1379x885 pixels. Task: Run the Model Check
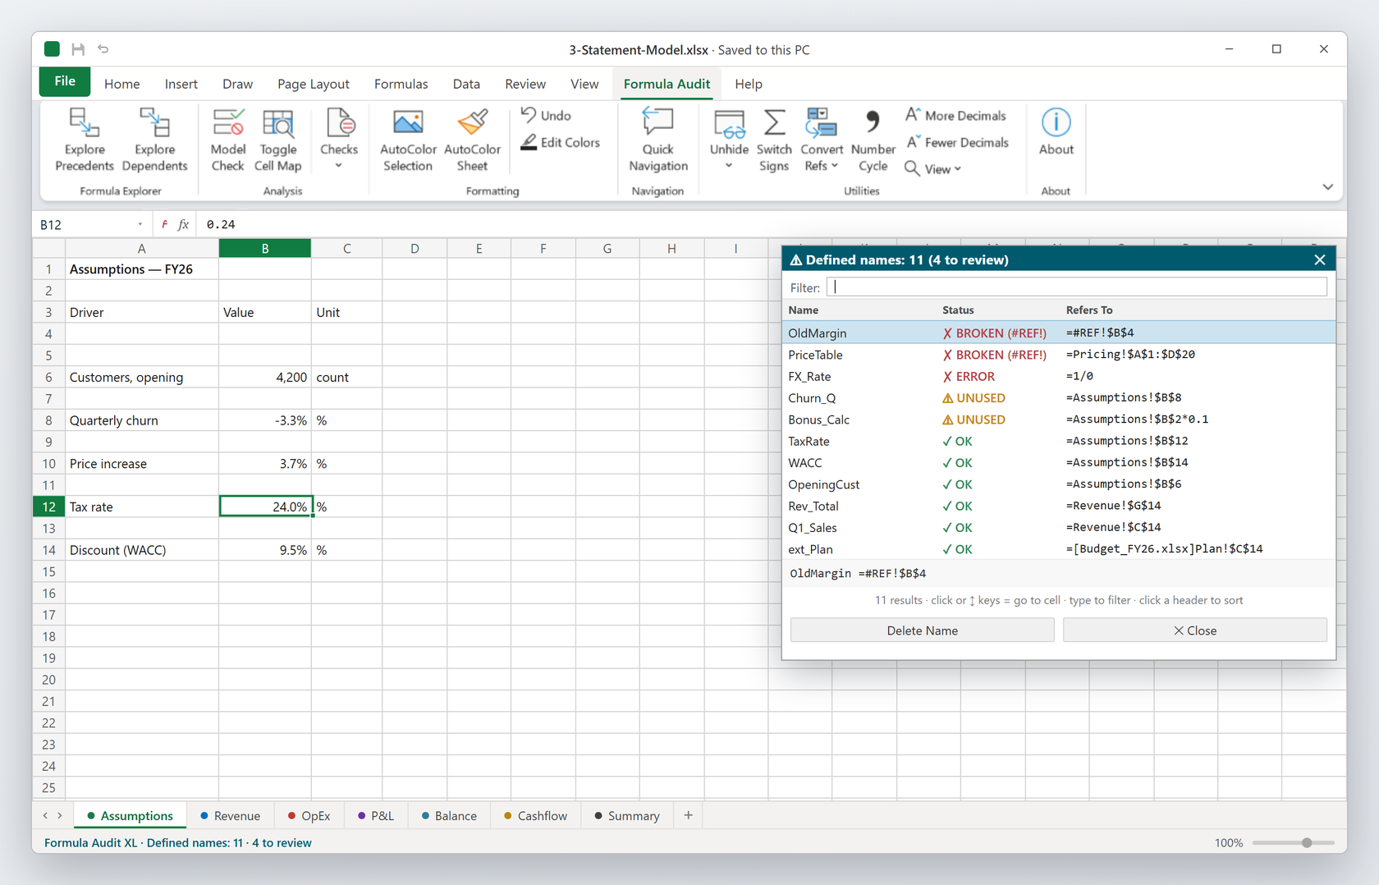pyautogui.click(x=227, y=140)
